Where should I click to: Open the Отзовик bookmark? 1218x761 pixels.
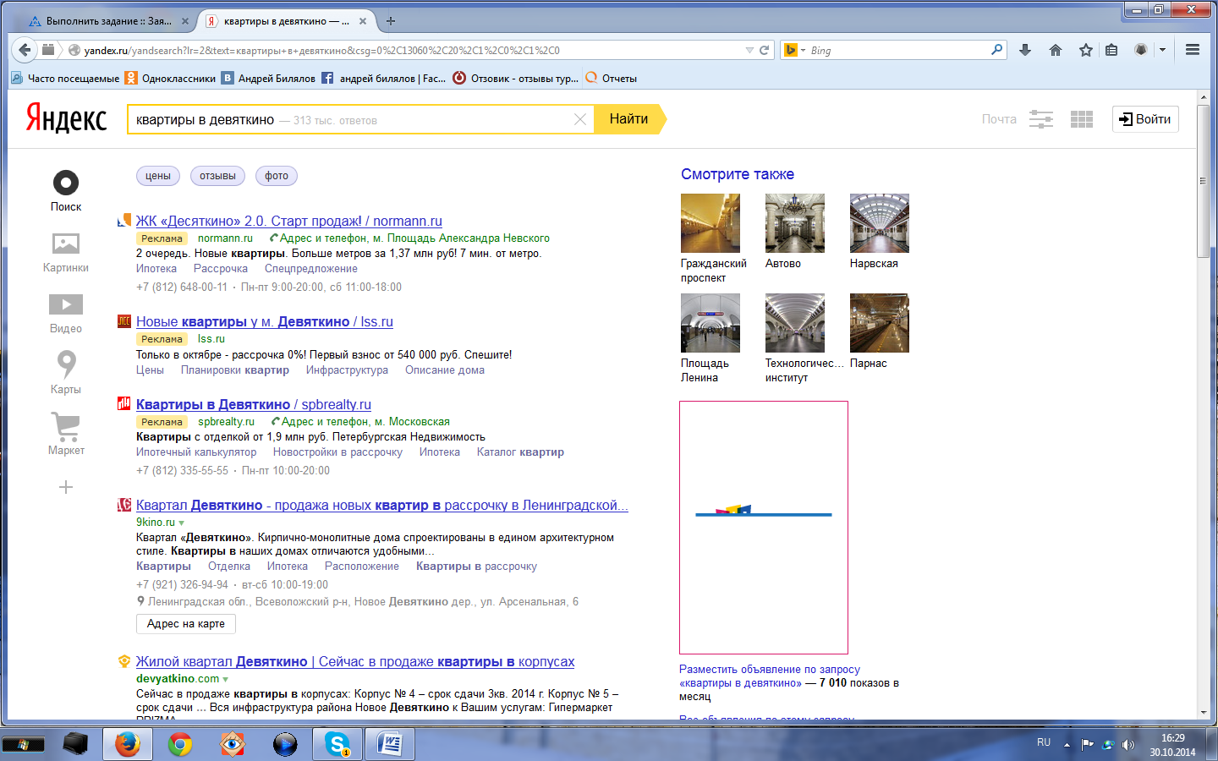516,79
